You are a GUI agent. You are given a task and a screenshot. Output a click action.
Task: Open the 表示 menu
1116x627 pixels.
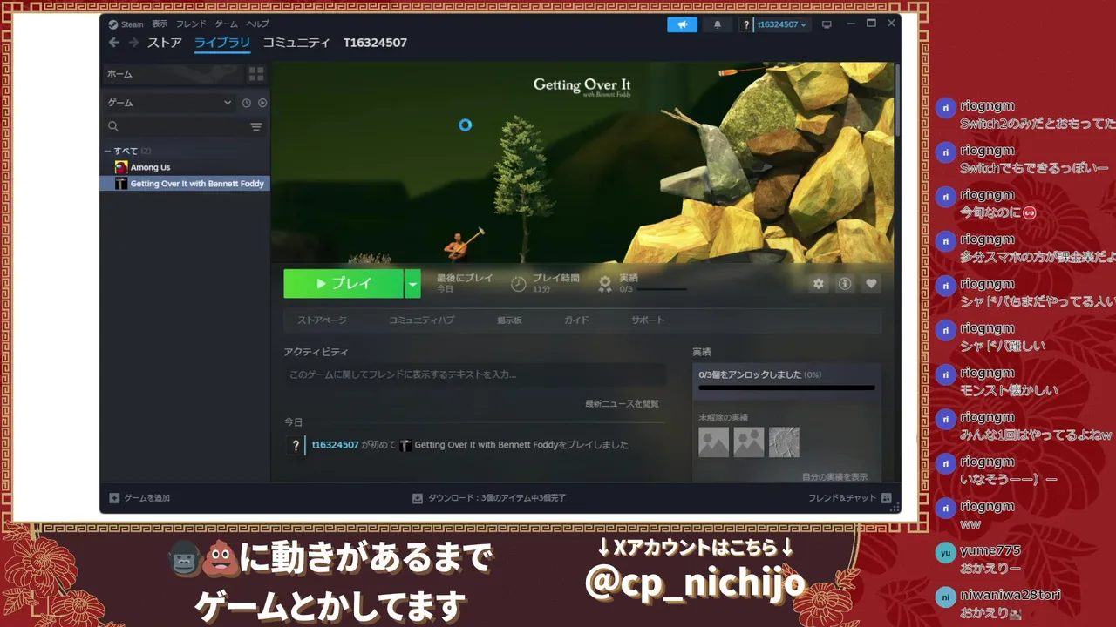pos(160,24)
